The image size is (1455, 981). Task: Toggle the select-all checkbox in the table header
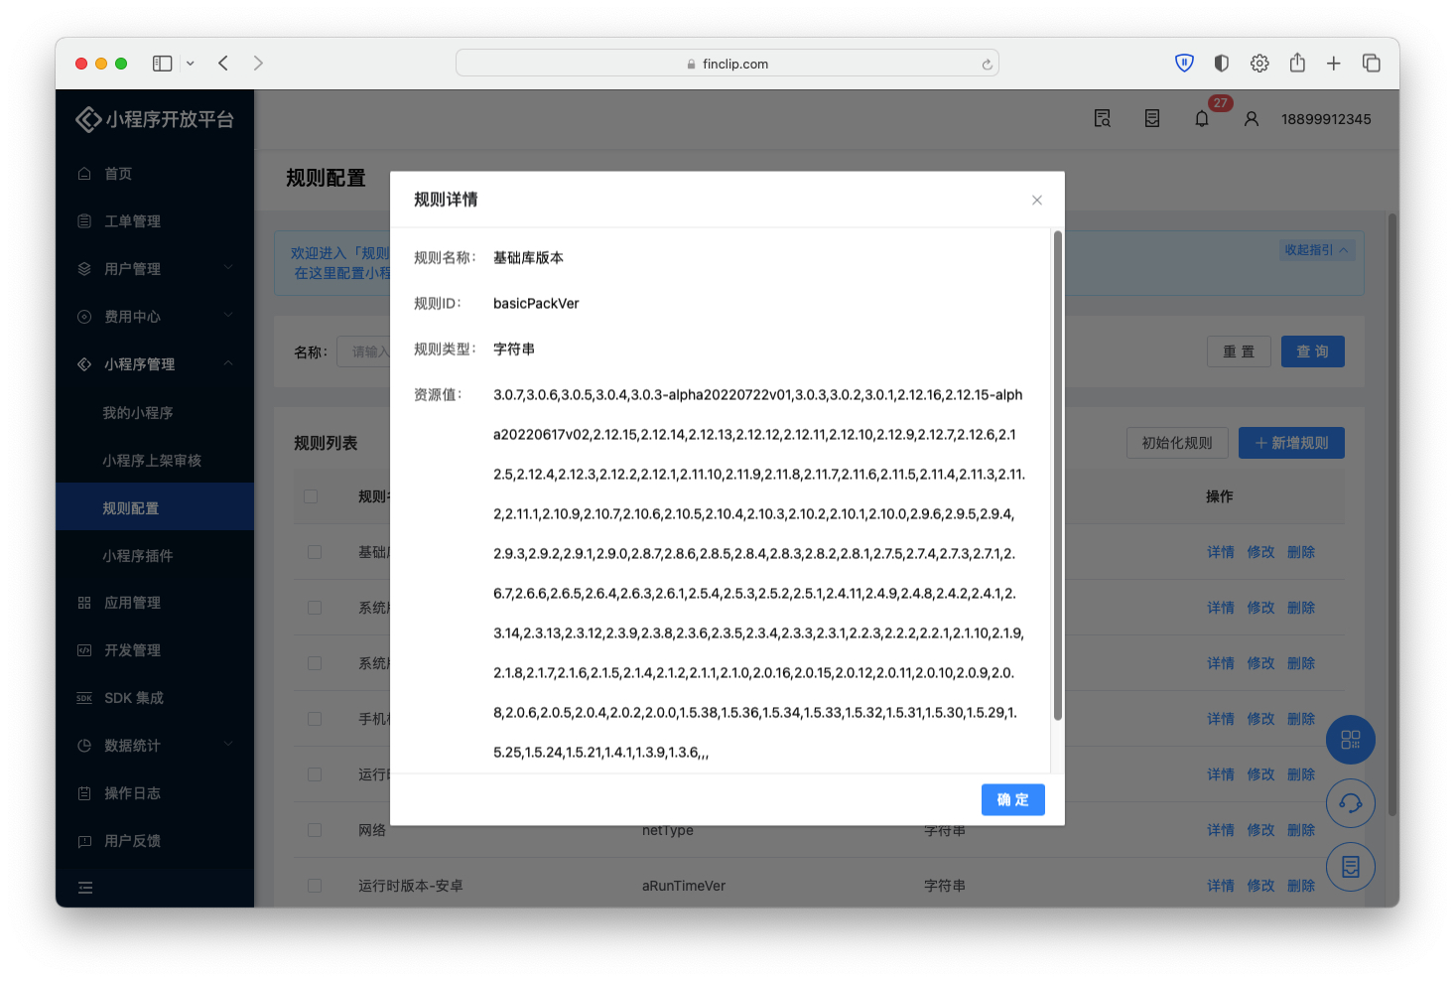coord(311,496)
